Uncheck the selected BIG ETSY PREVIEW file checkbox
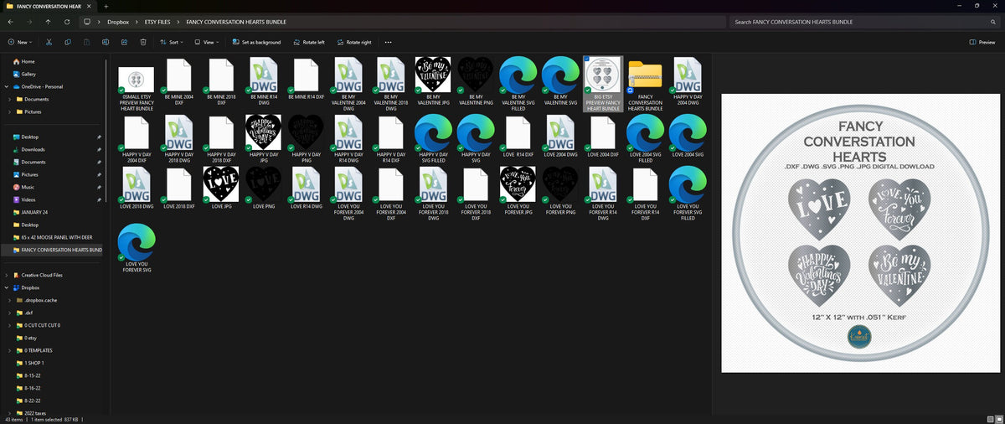Image resolution: width=1005 pixels, height=424 pixels. [586, 60]
